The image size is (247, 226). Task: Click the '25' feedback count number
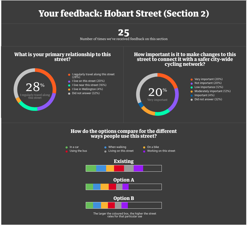click(x=123, y=33)
